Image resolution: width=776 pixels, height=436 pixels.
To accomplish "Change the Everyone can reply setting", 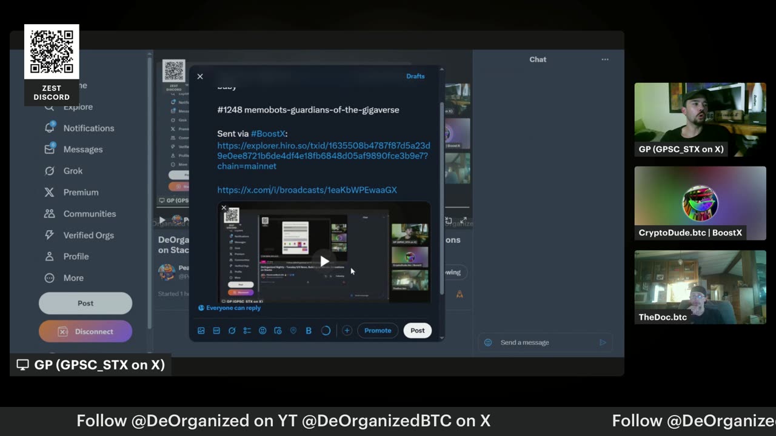I will click(x=229, y=308).
